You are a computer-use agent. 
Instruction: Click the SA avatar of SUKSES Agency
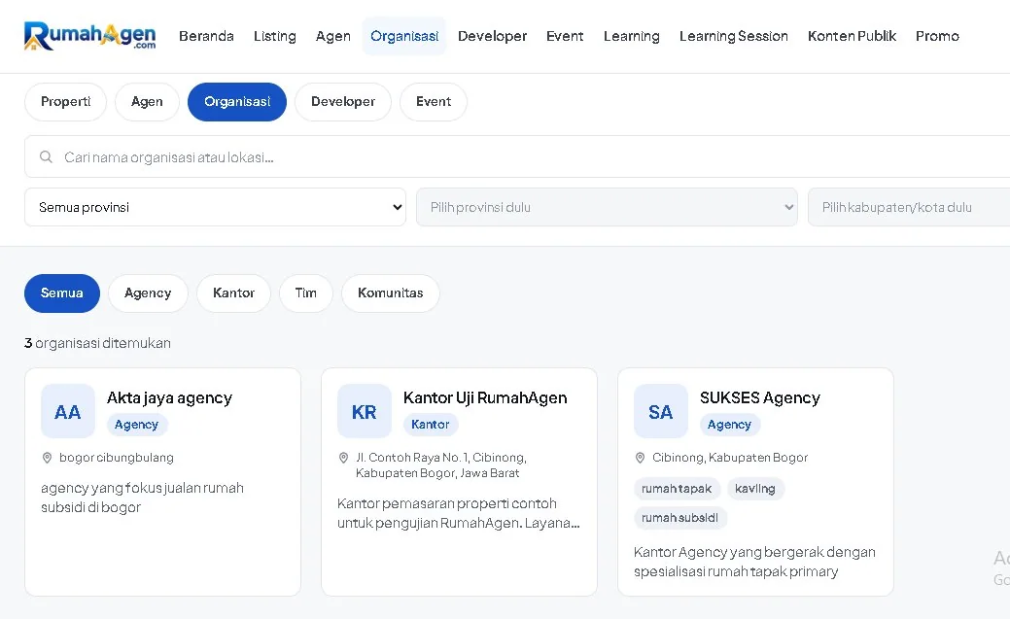click(x=661, y=412)
